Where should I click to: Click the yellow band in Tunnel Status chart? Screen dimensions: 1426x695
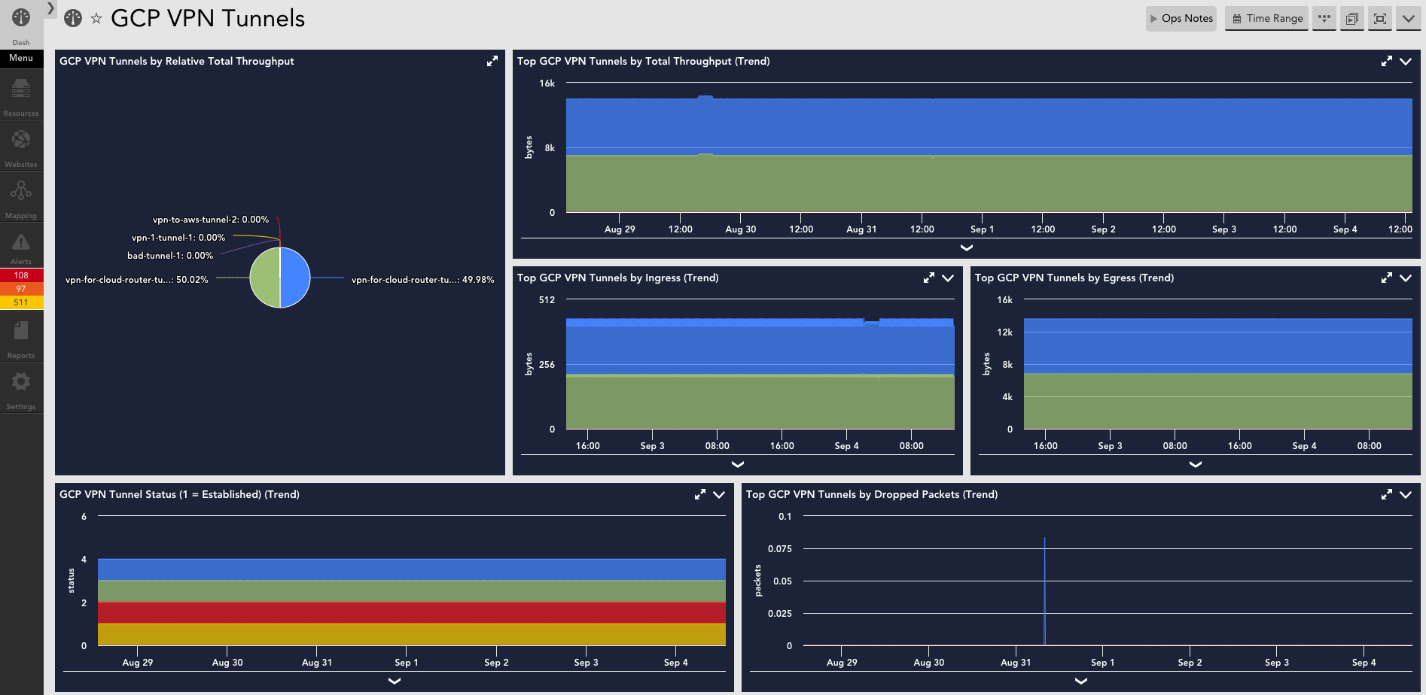pos(412,634)
